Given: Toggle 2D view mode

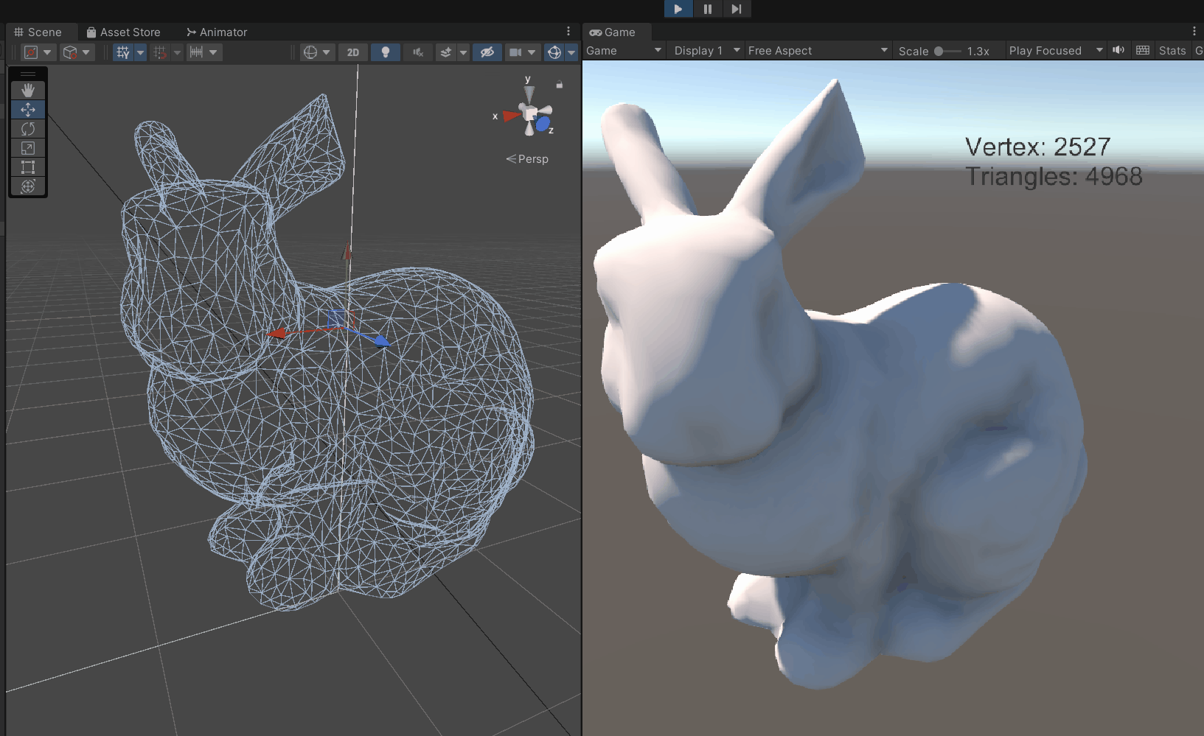Looking at the screenshot, I should 352,52.
